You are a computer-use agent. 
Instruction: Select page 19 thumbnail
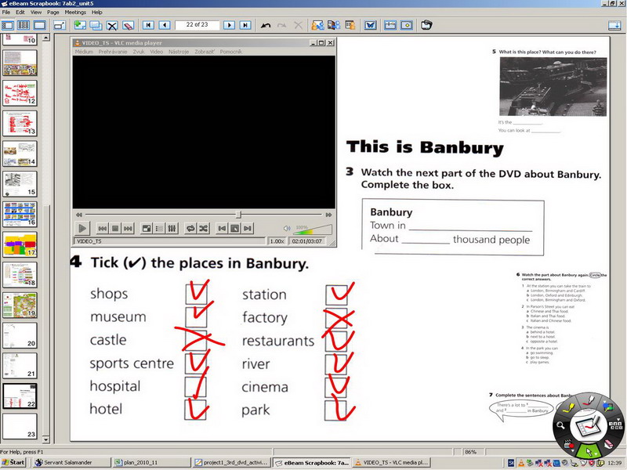pyautogui.click(x=20, y=305)
